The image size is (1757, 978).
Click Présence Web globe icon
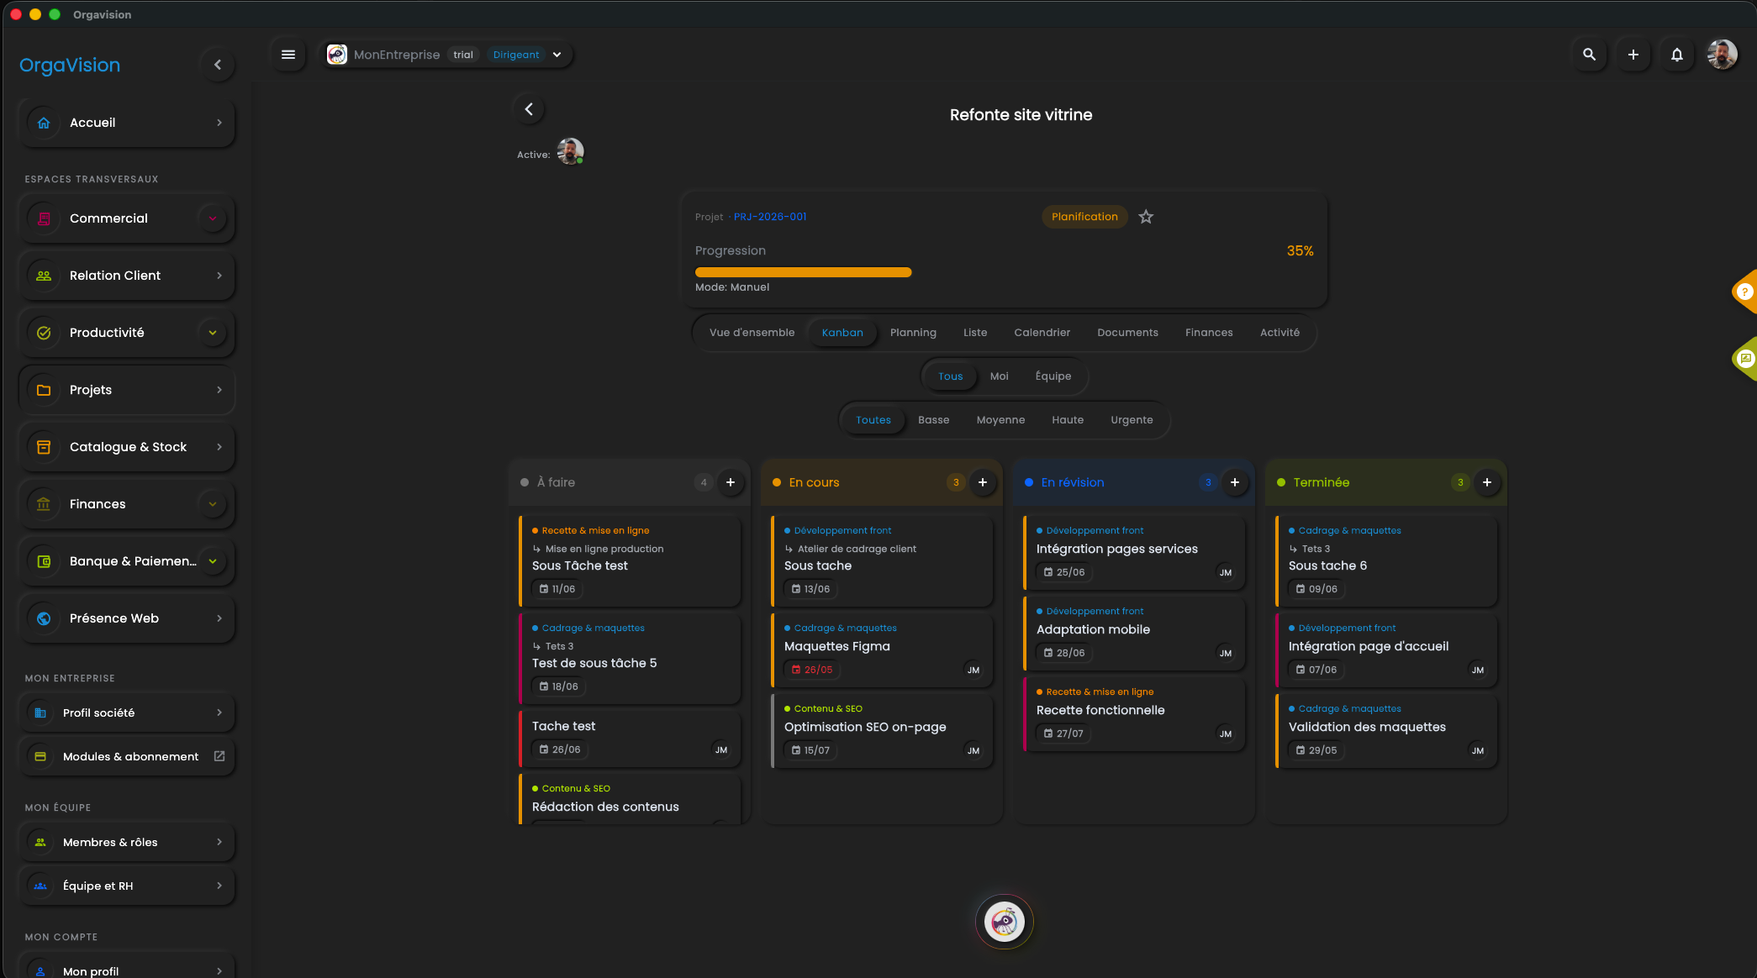coord(44,618)
